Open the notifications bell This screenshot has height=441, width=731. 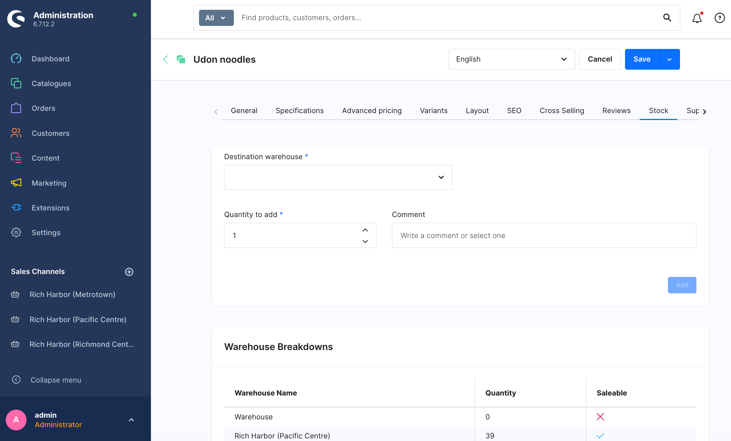pos(697,18)
